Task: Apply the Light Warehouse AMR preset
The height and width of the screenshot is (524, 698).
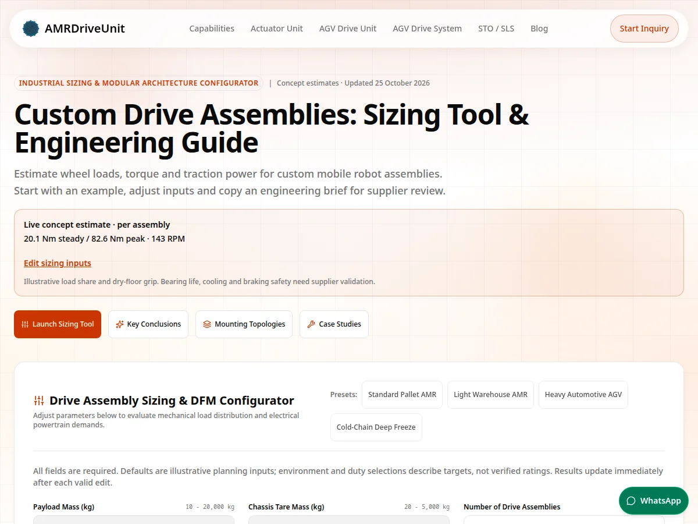Action: coord(490,395)
